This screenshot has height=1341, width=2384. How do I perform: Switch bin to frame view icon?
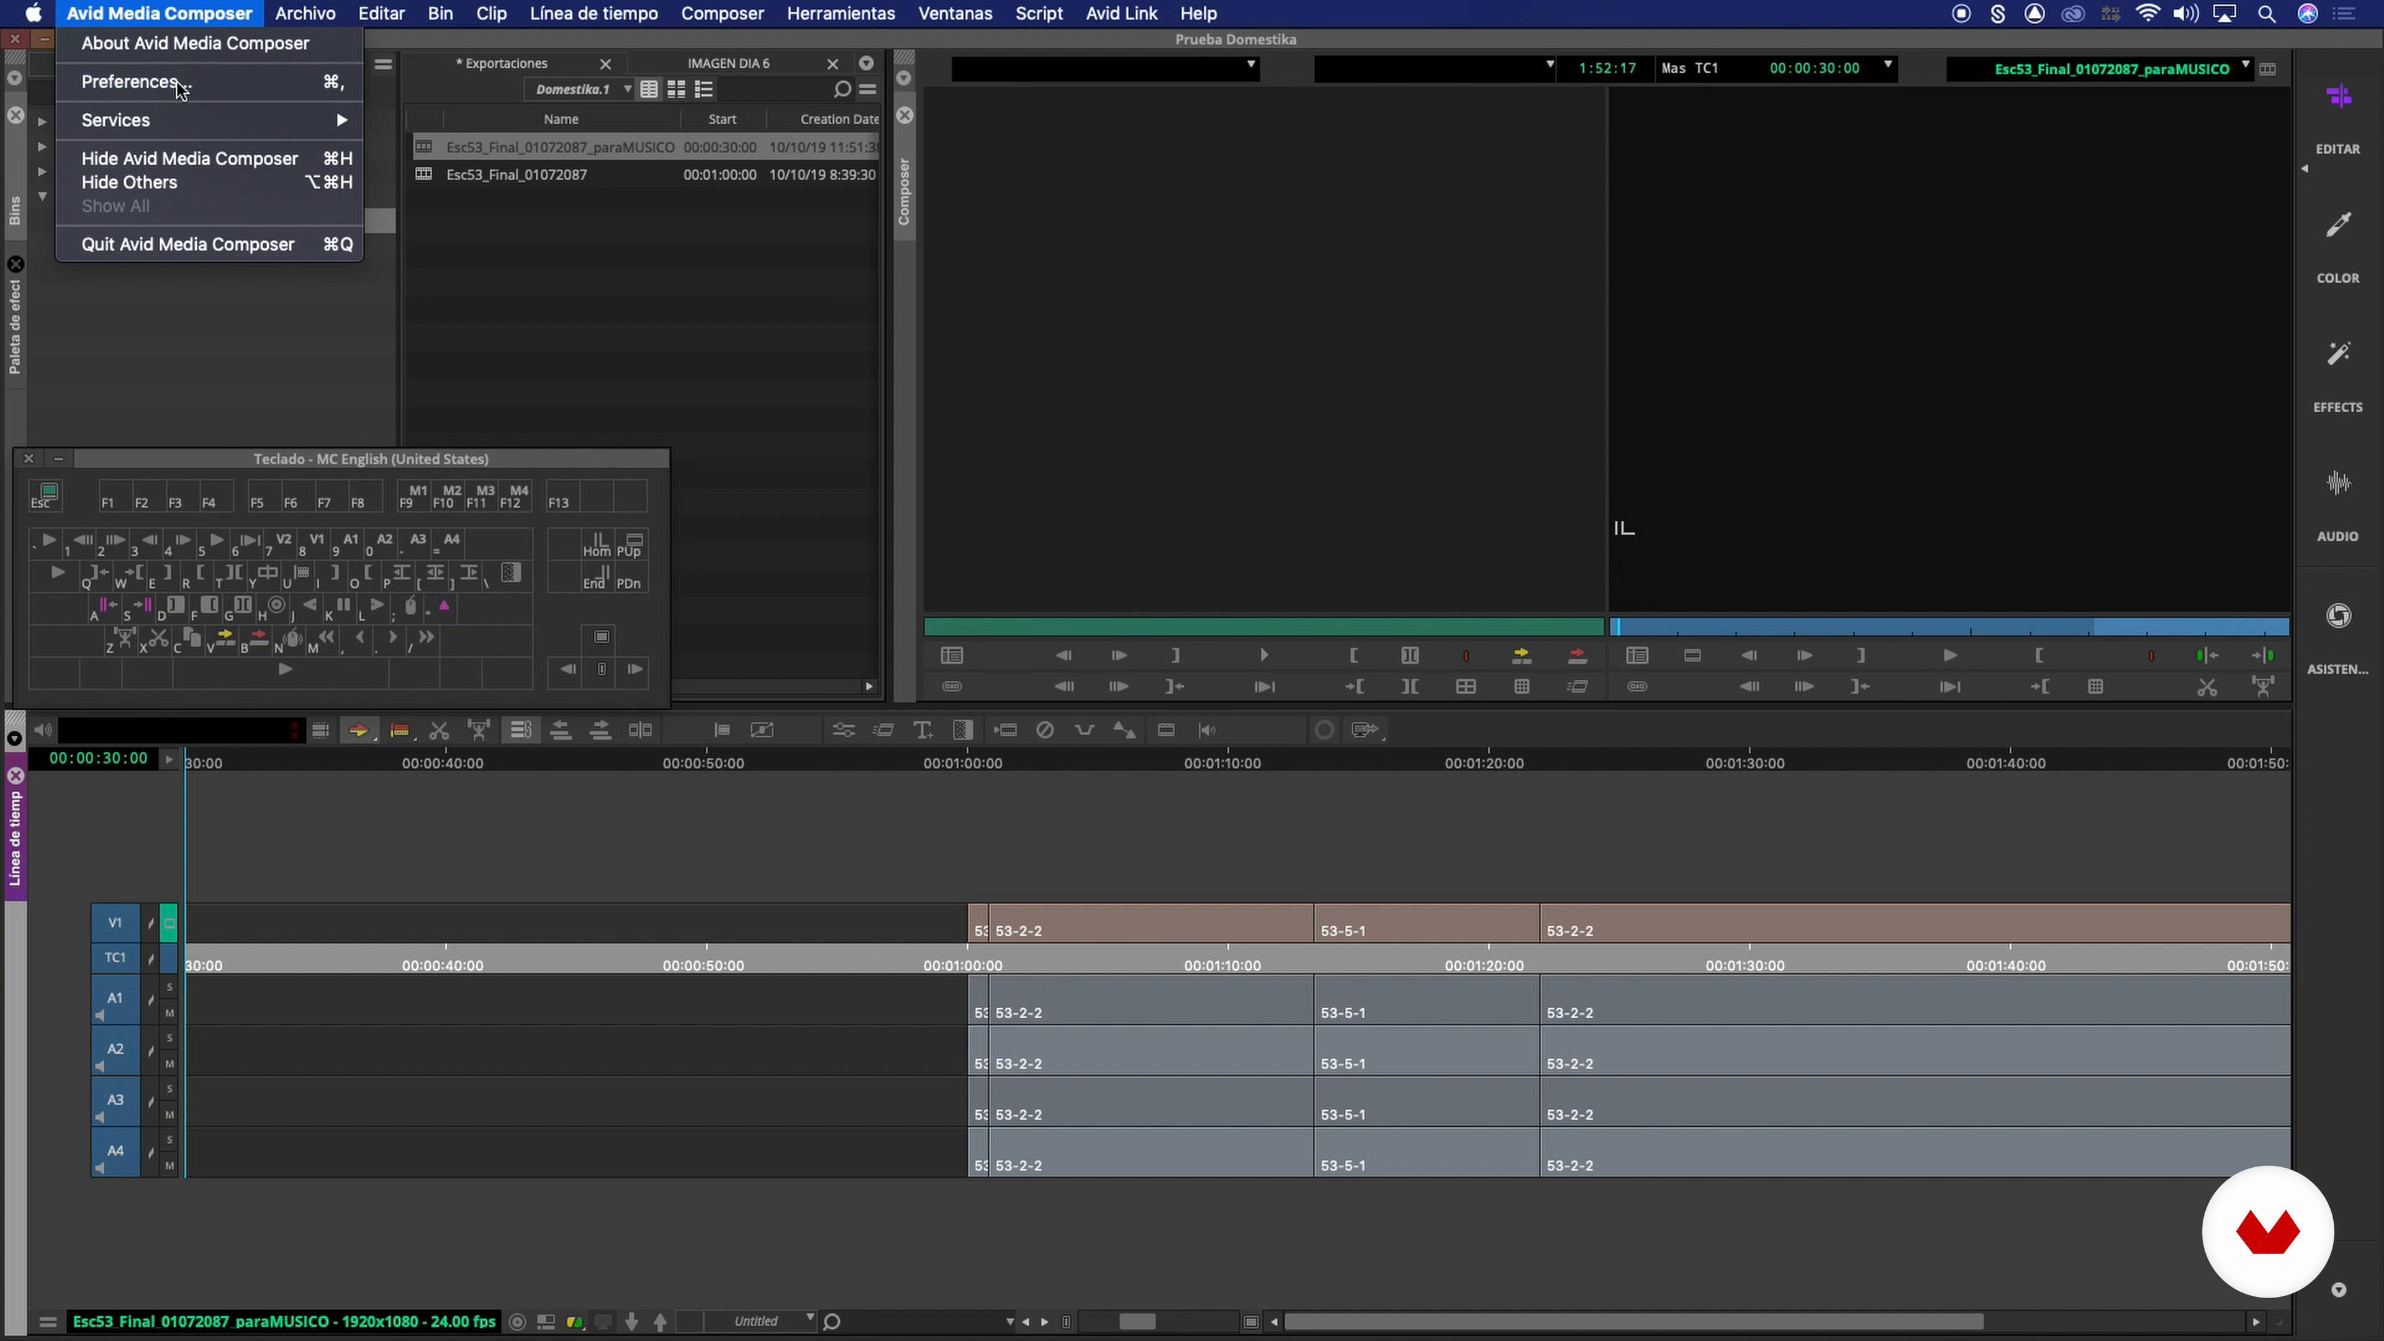click(x=677, y=89)
